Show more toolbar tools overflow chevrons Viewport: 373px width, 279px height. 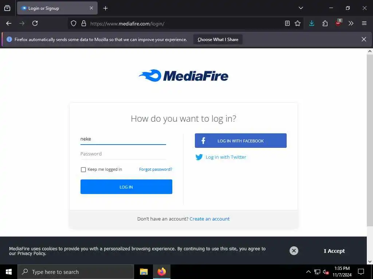(351, 23)
